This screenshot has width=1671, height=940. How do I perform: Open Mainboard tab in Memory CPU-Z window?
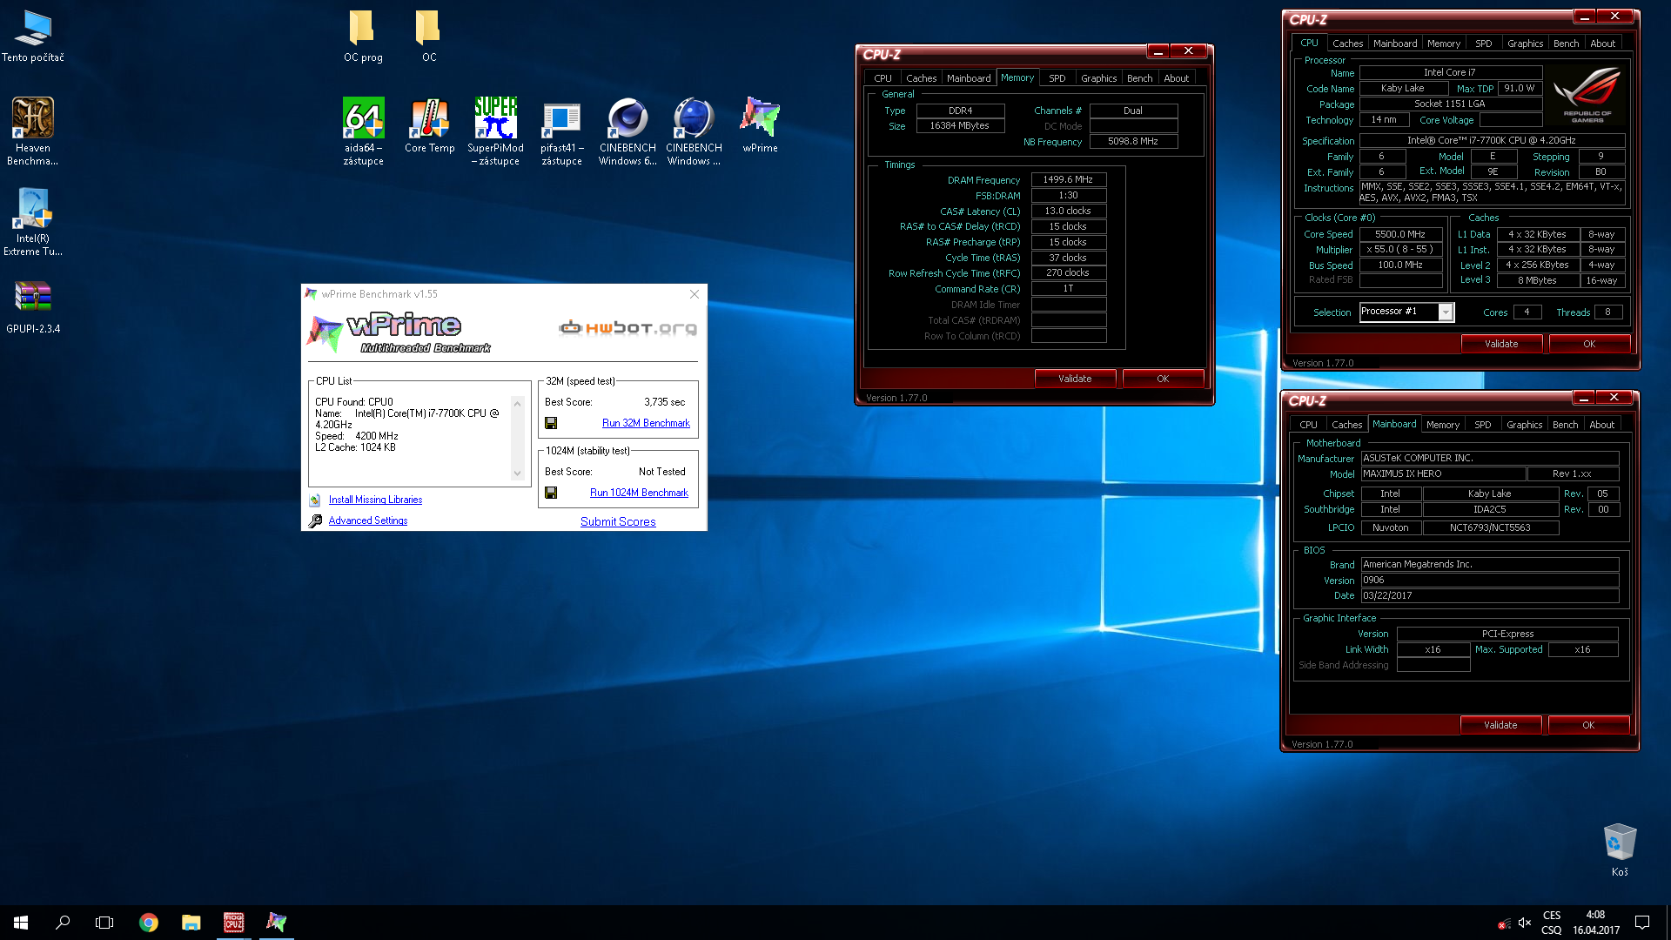[969, 78]
